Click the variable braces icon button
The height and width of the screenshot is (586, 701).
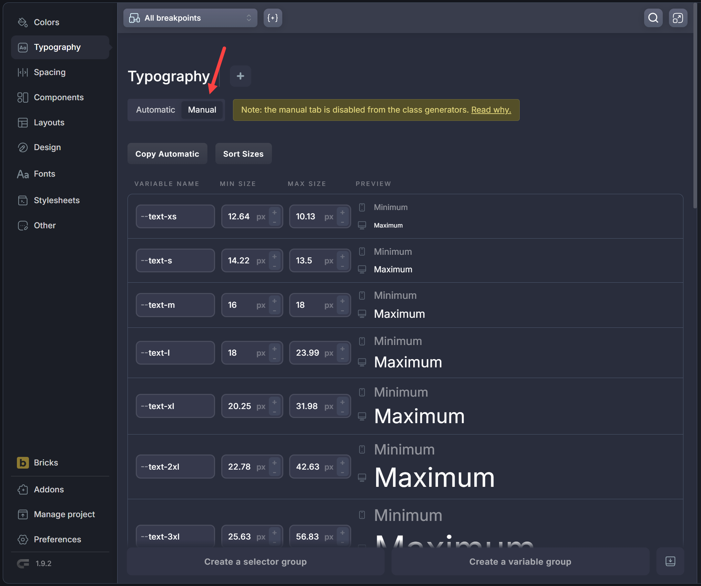(273, 18)
